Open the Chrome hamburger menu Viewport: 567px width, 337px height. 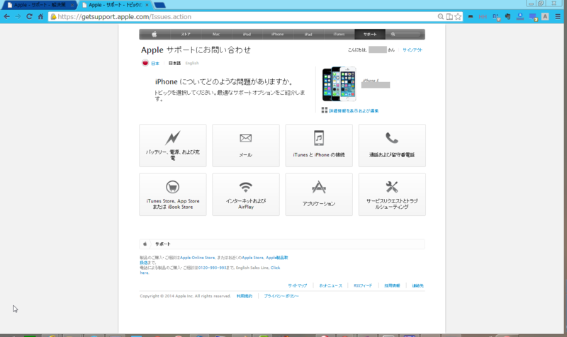(x=558, y=16)
